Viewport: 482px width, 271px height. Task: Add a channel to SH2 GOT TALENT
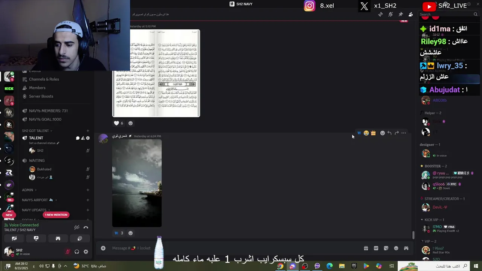(88, 131)
